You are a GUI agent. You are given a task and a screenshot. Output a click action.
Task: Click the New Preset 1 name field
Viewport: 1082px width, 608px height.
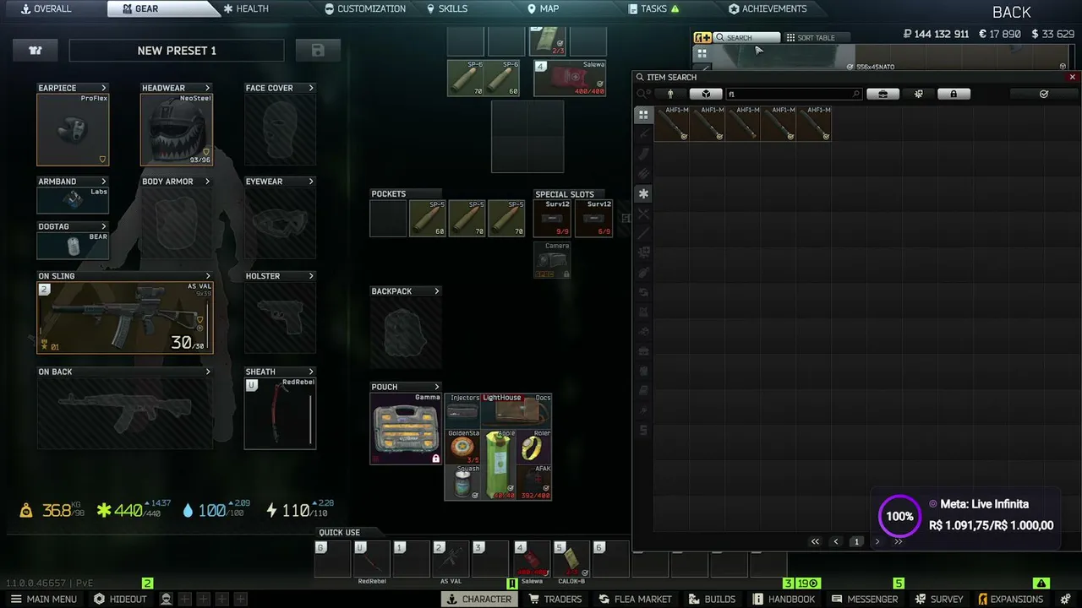[x=177, y=51]
